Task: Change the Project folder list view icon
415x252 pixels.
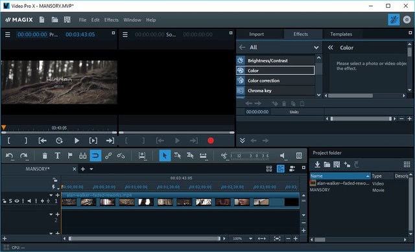Action: point(407,165)
